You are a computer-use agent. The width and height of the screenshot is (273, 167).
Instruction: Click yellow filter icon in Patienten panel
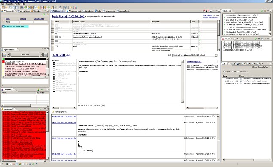pos(47,15)
